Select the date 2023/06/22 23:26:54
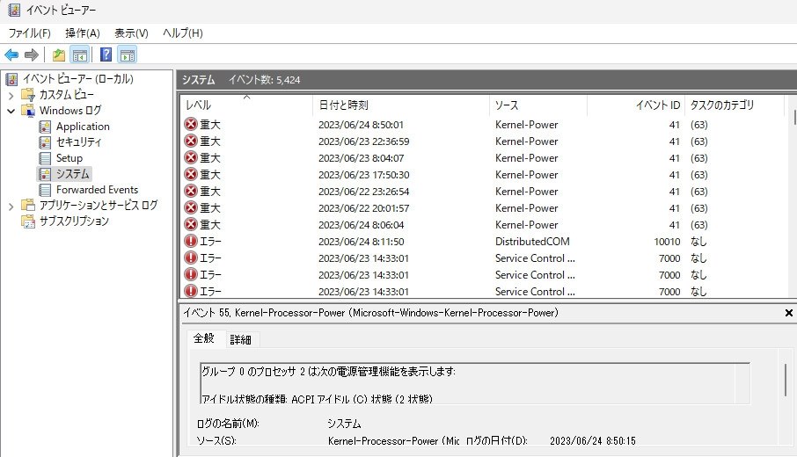Viewport: 797px width, 457px height. point(364,192)
